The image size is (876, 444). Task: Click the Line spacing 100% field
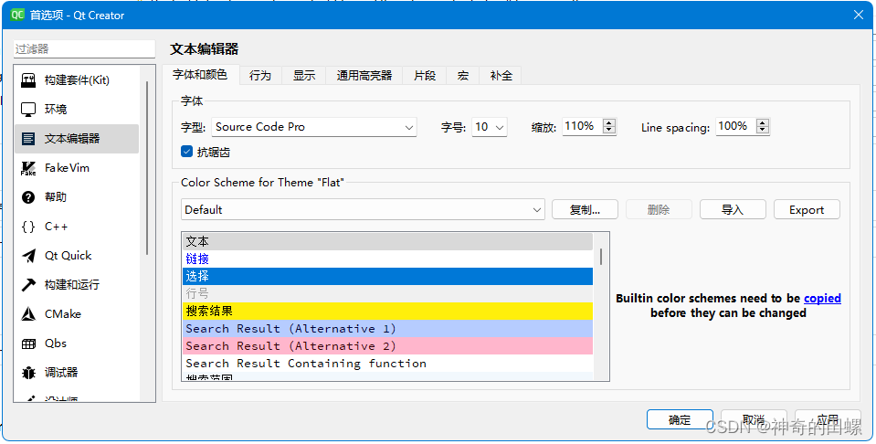[x=736, y=126]
